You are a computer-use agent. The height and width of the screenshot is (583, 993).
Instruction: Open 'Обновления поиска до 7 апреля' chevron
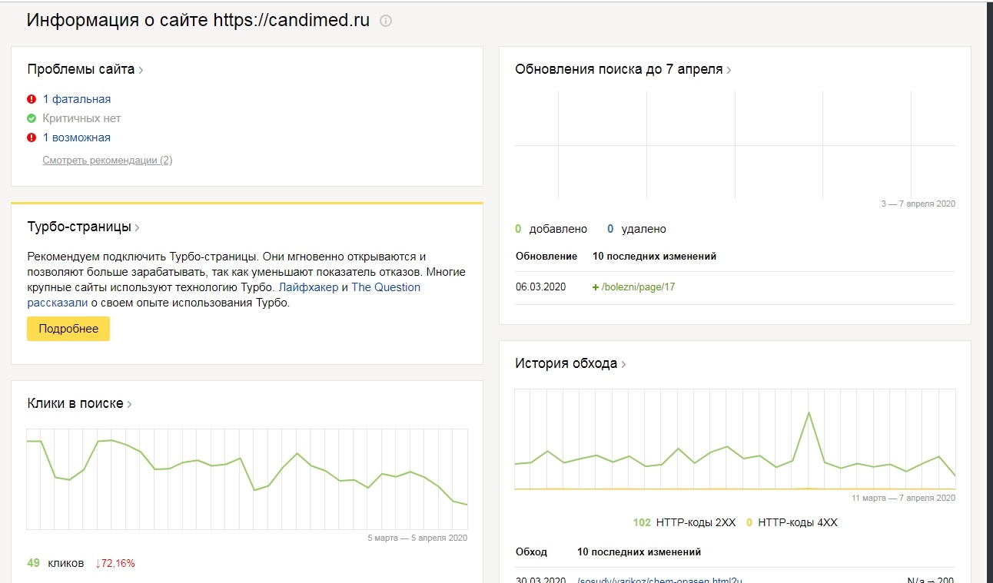[x=729, y=70]
